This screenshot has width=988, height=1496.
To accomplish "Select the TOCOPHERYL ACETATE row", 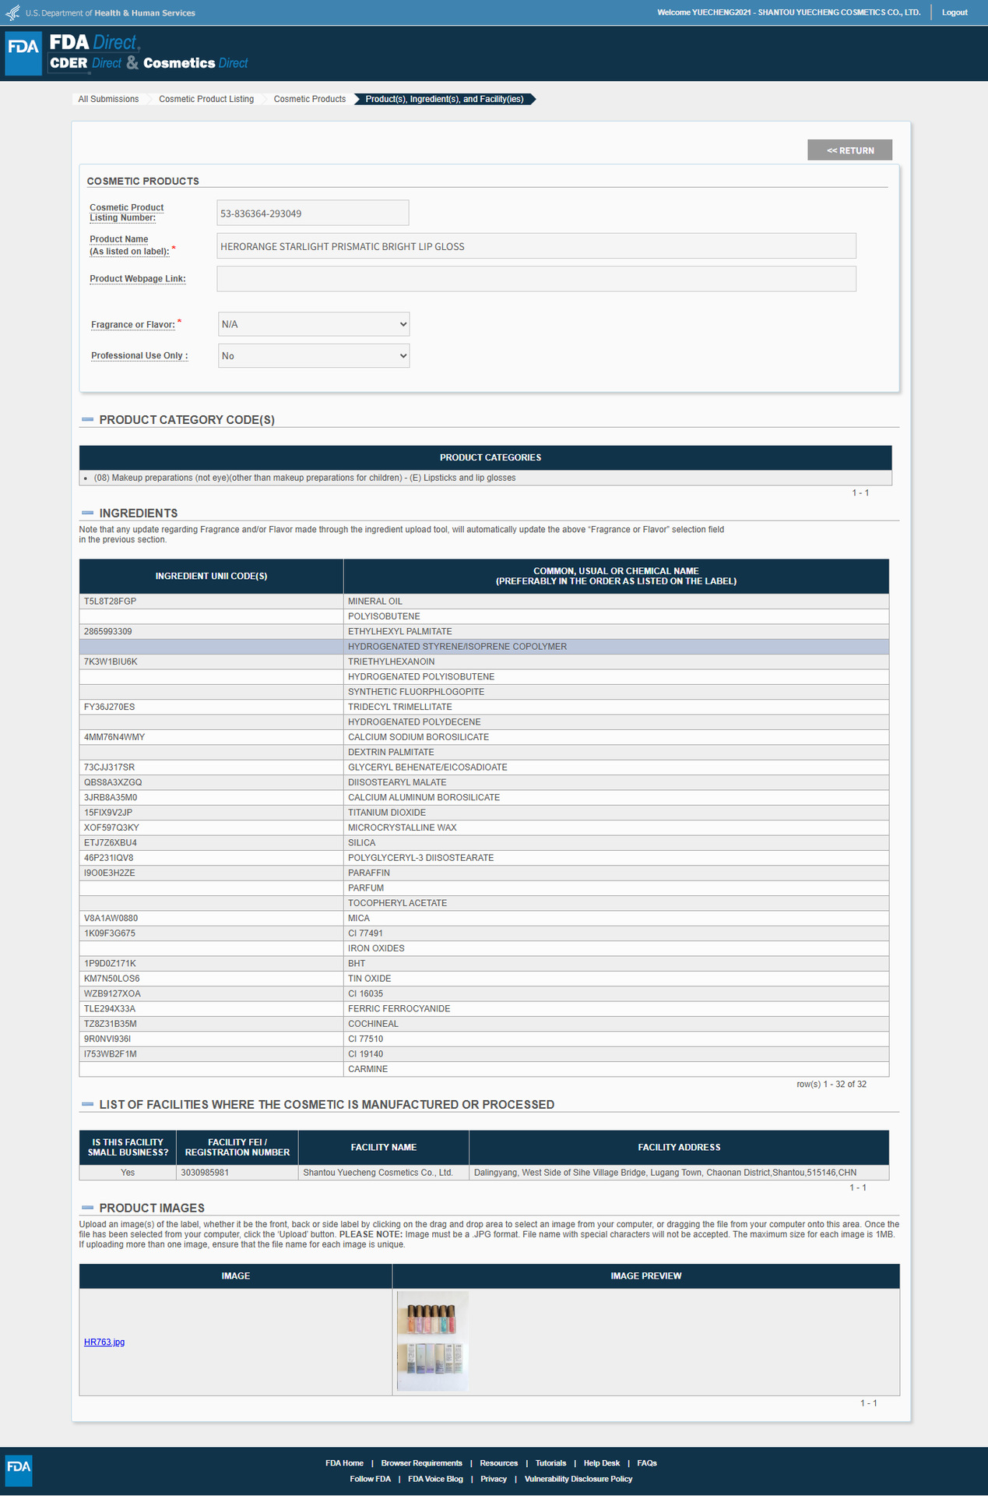I will coord(483,903).
